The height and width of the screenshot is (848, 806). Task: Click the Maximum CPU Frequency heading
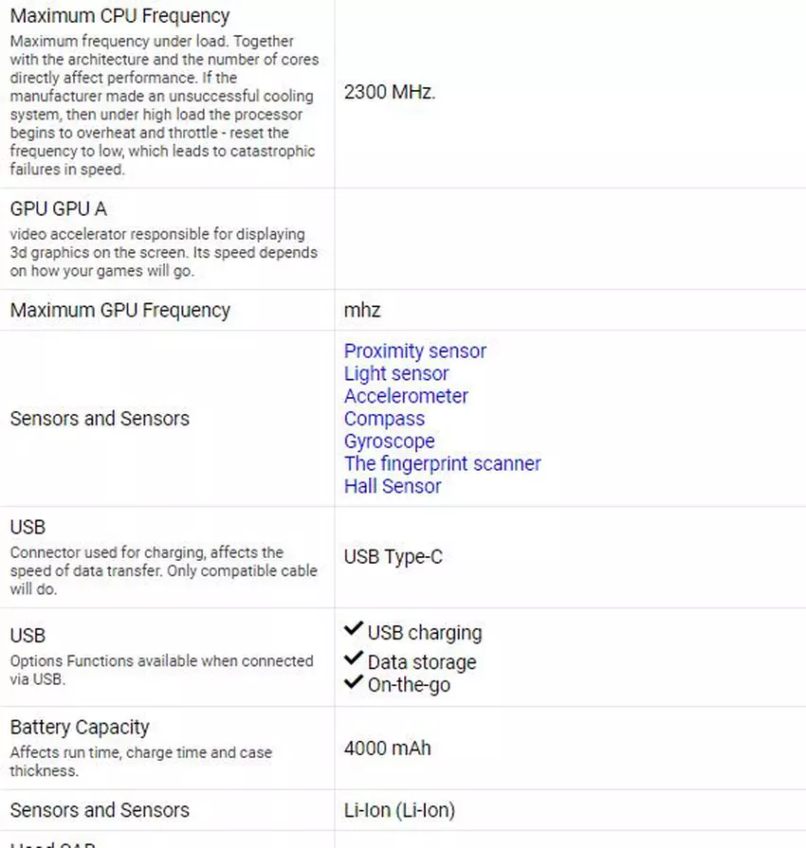119,16
